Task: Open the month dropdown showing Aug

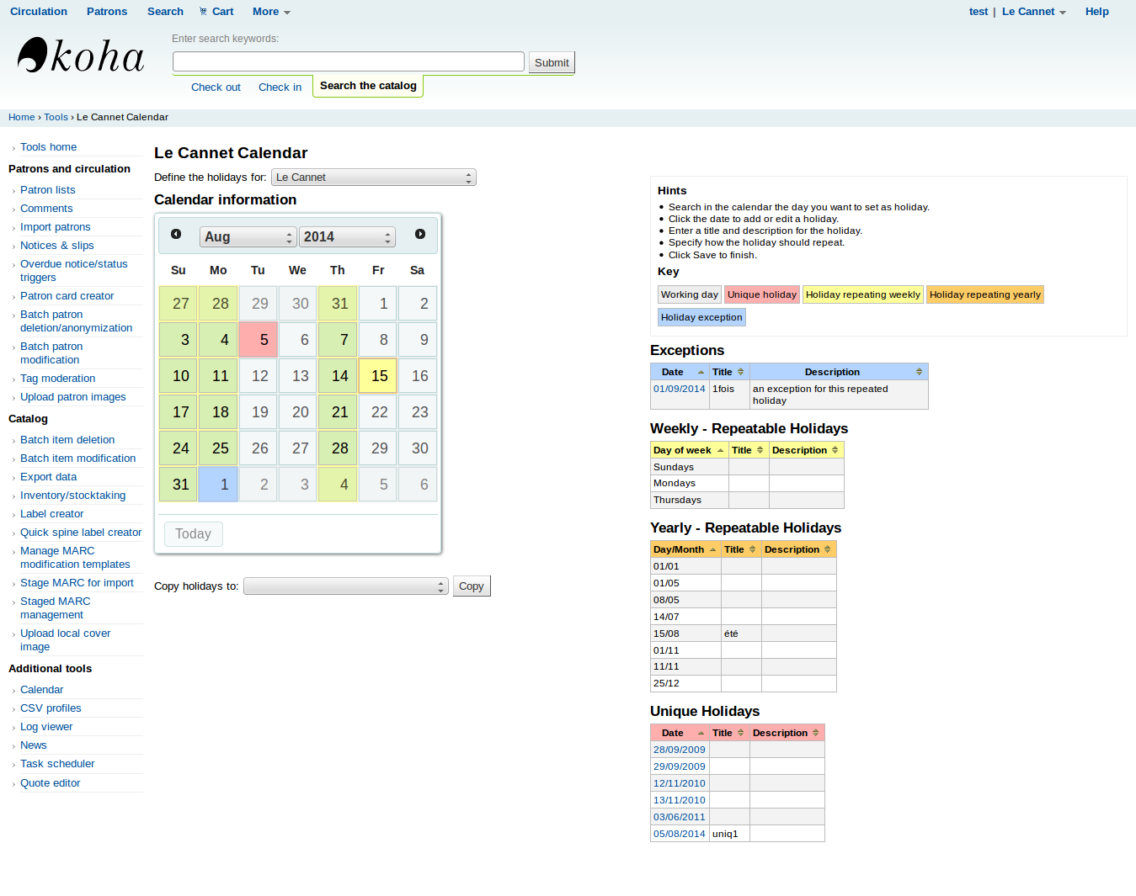Action: coord(248,237)
